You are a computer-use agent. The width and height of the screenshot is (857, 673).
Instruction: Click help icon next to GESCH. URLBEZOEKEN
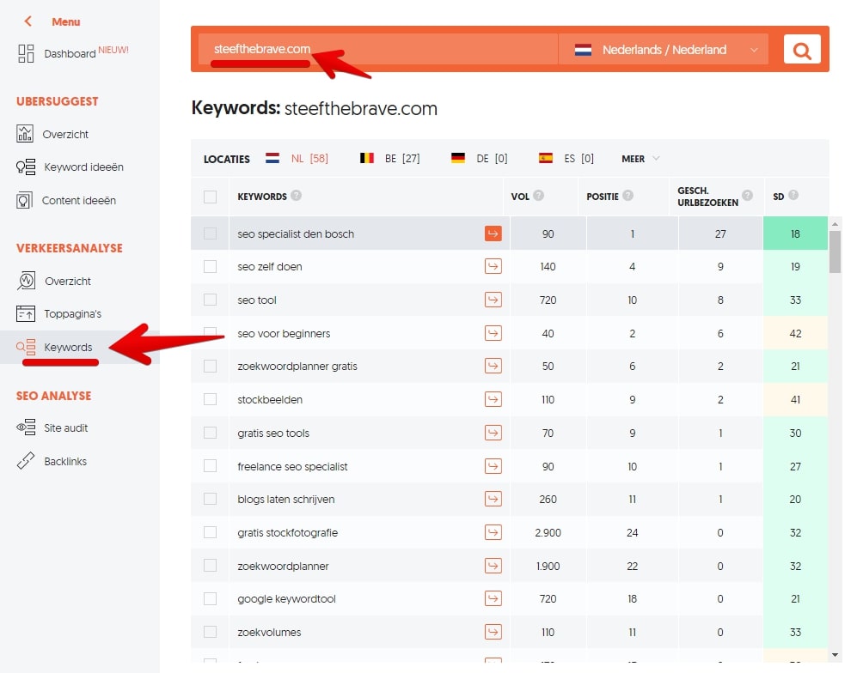click(x=747, y=196)
